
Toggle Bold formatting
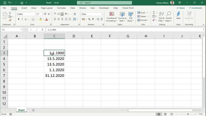pos(19,19)
